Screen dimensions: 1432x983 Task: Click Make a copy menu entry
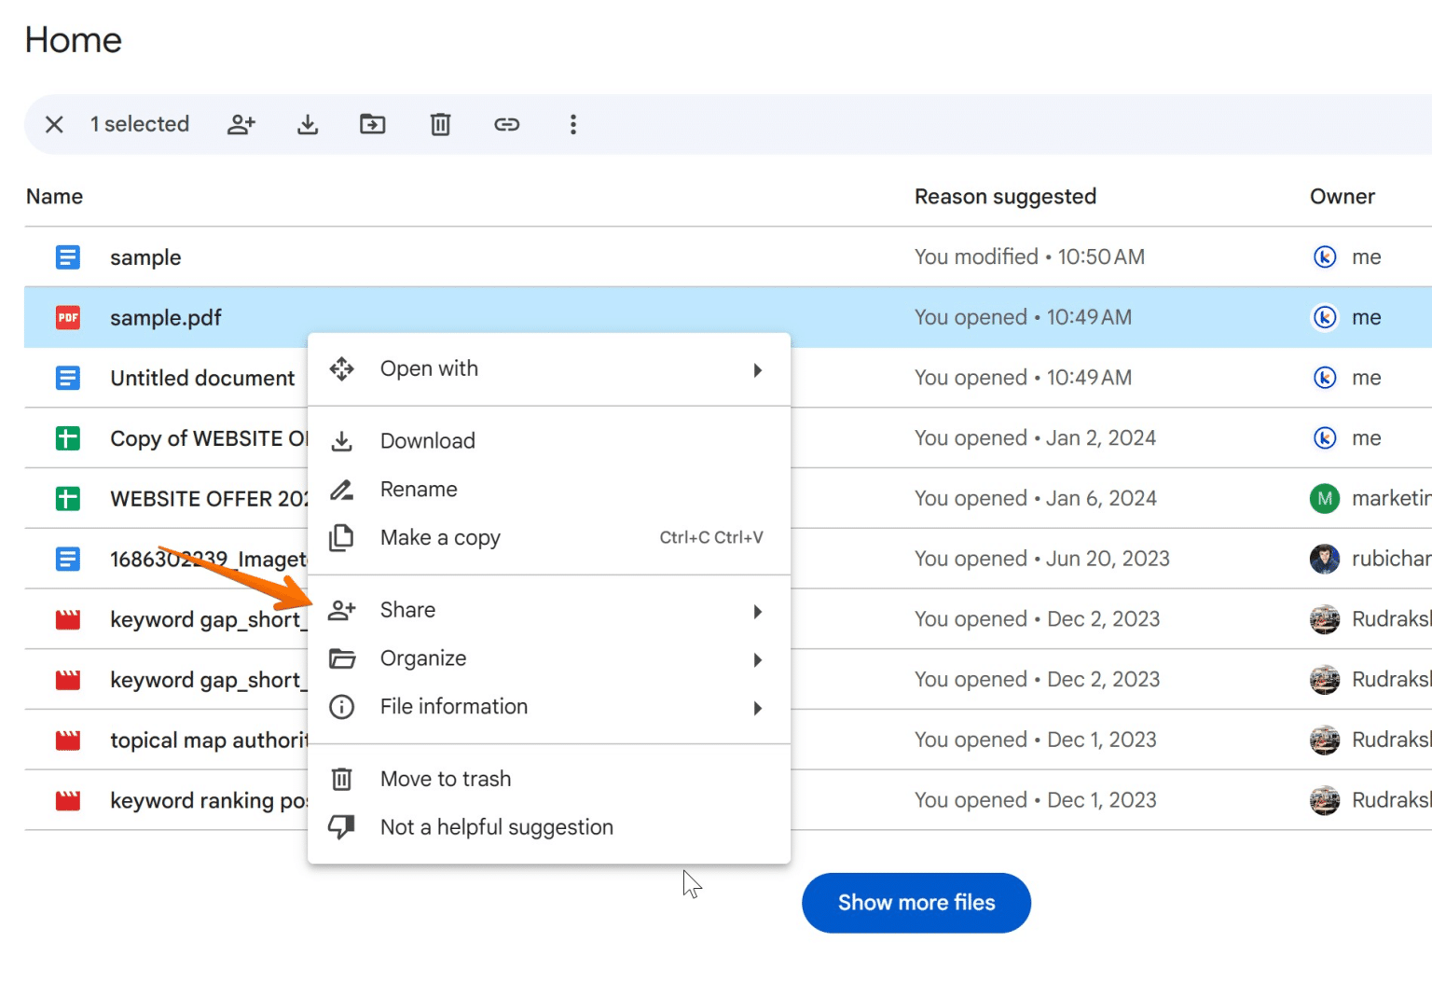(x=439, y=537)
